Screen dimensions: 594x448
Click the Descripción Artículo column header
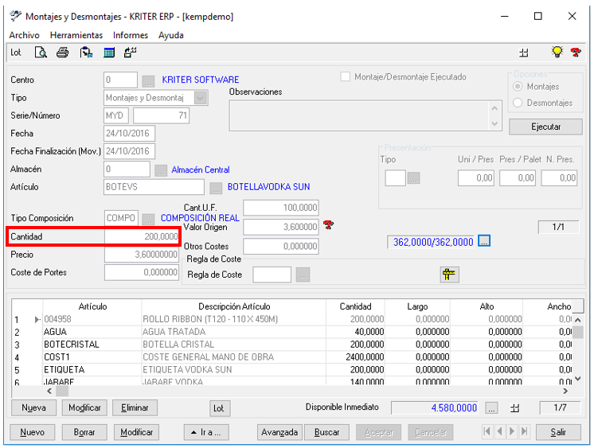[x=234, y=306]
